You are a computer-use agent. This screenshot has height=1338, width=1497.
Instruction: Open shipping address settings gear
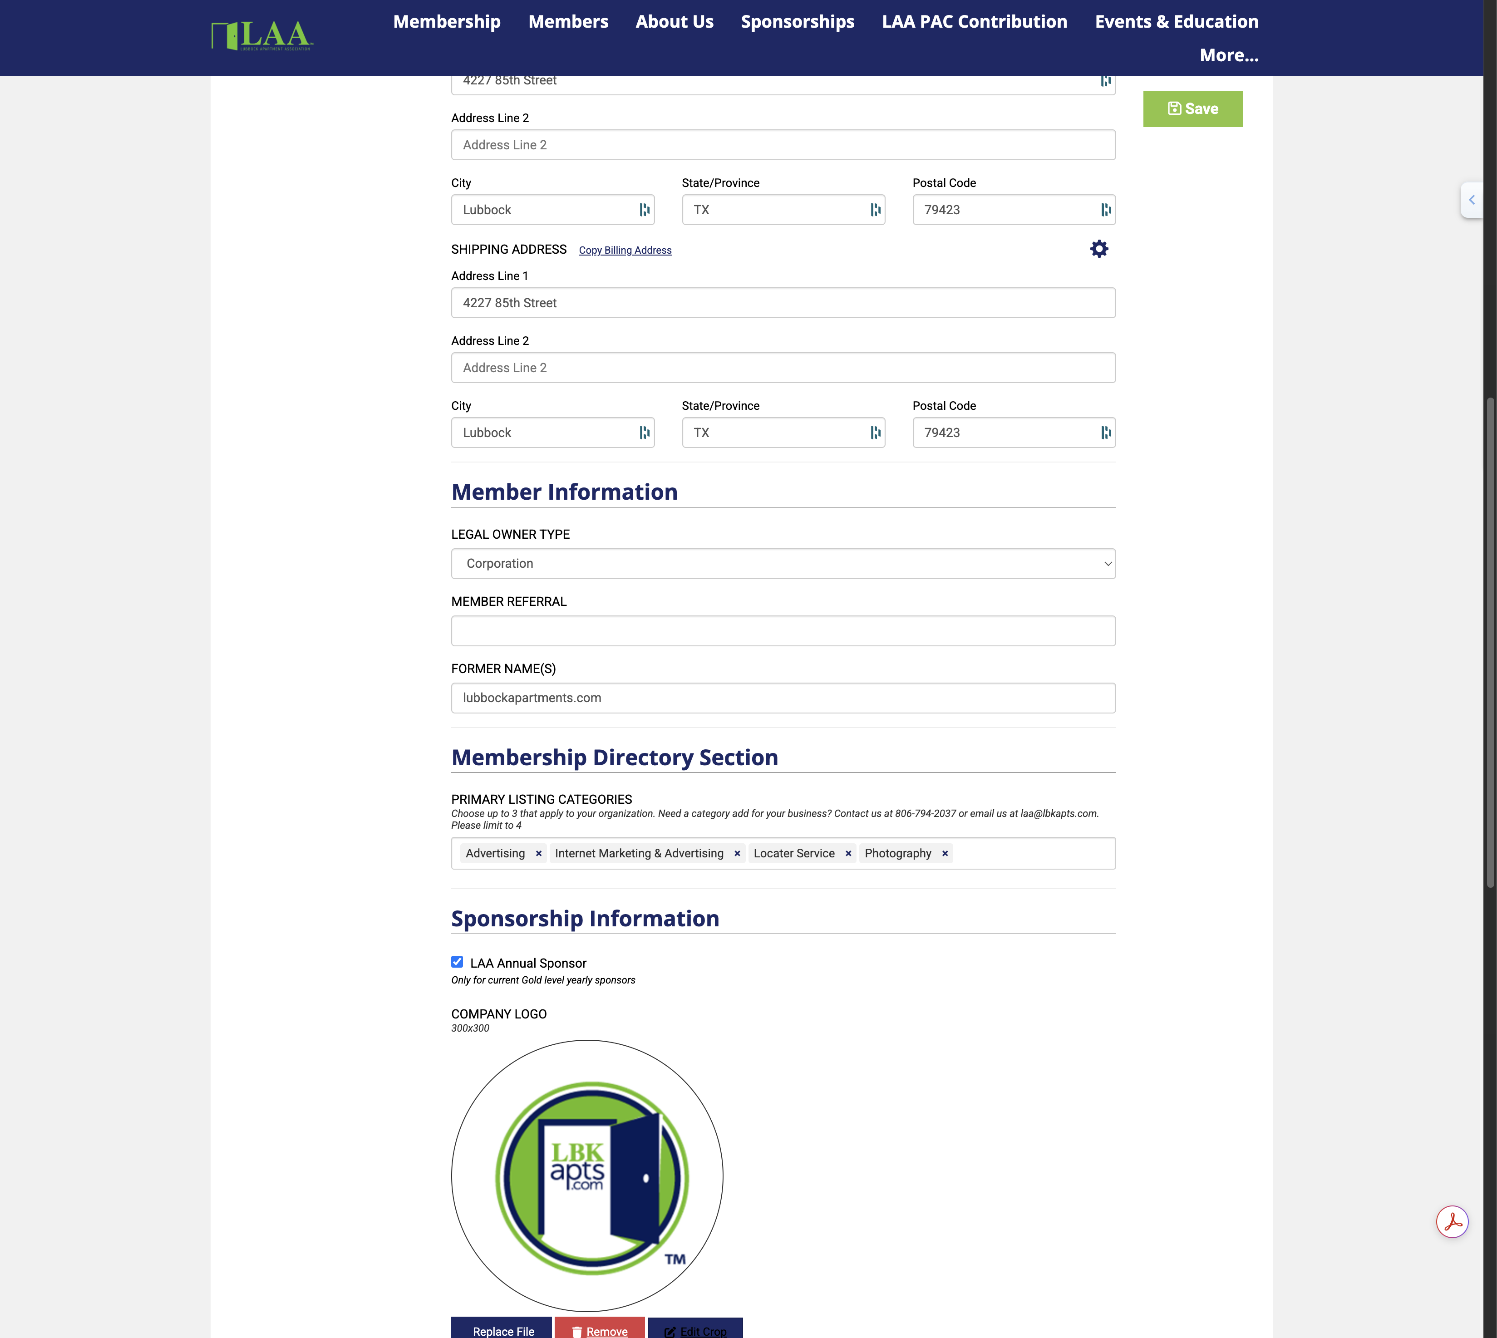(x=1098, y=249)
